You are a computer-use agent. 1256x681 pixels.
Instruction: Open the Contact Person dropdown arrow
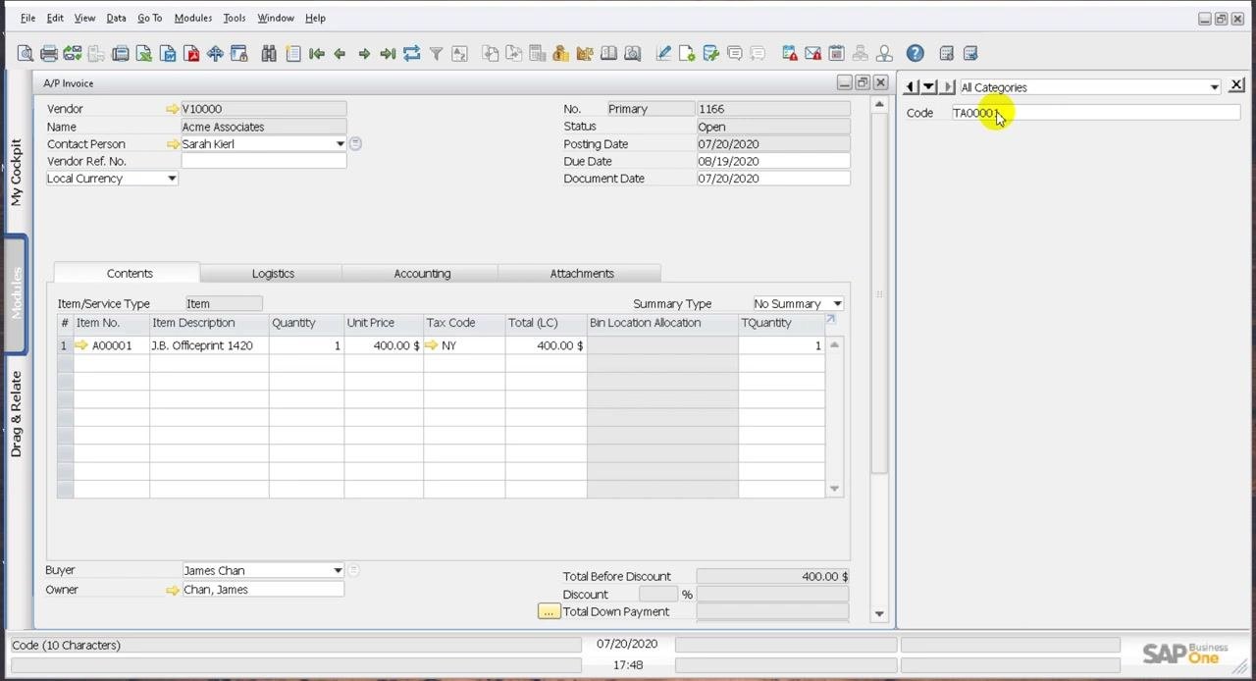[x=340, y=144]
